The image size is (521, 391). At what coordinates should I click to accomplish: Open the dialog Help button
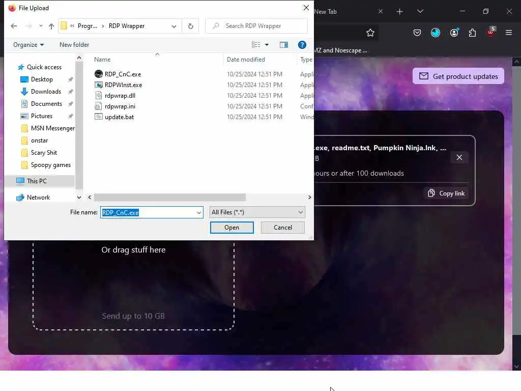coord(302,45)
